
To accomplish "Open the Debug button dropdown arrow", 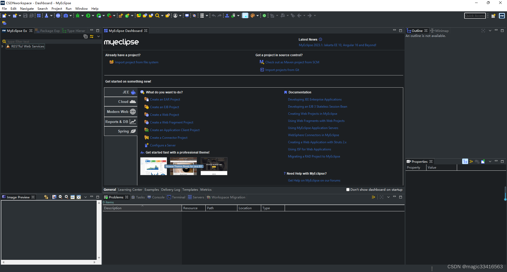I will (x=82, y=16).
